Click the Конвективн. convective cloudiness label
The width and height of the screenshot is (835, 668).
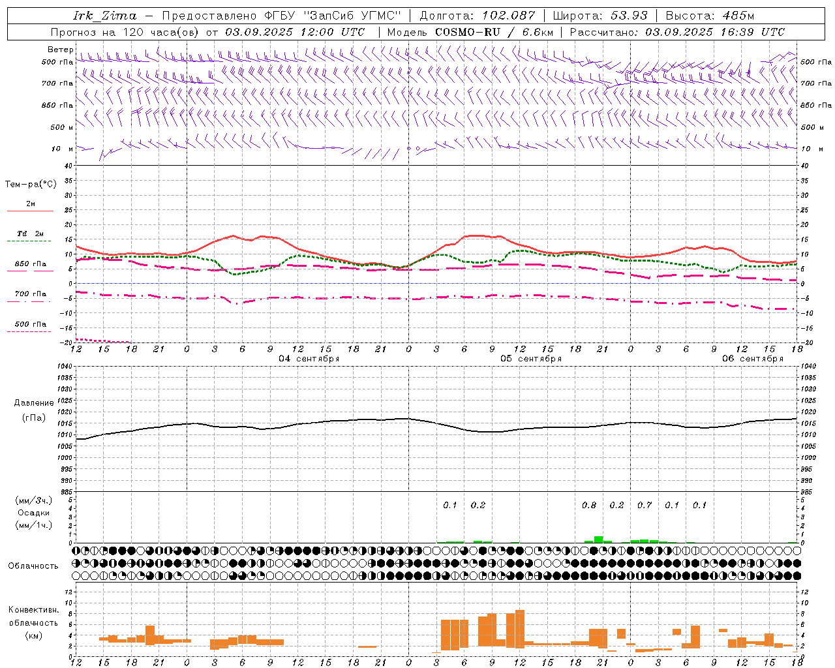coord(34,610)
